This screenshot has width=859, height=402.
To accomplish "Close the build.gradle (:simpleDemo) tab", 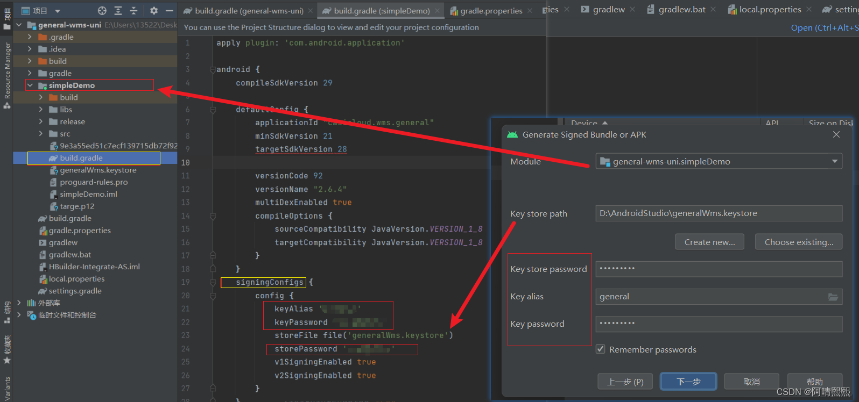I will point(436,11).
